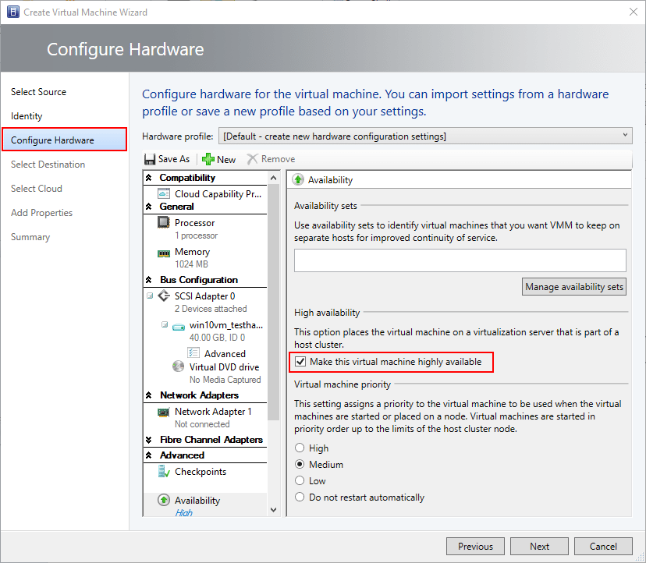Open the Summary wizard page
Viewport: 646px width, 563px height.
(x=30, y=236)
